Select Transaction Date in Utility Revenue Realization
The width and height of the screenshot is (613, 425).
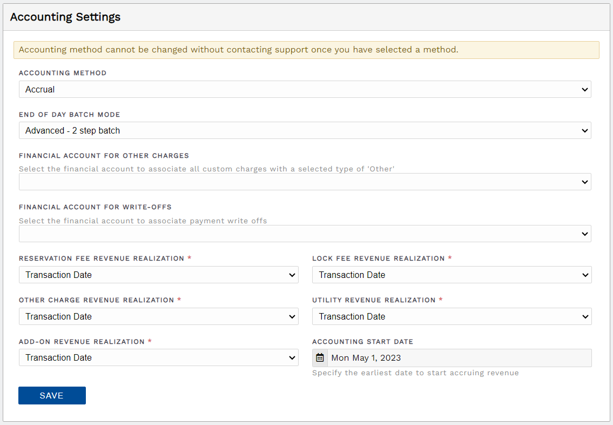[452, 316]
